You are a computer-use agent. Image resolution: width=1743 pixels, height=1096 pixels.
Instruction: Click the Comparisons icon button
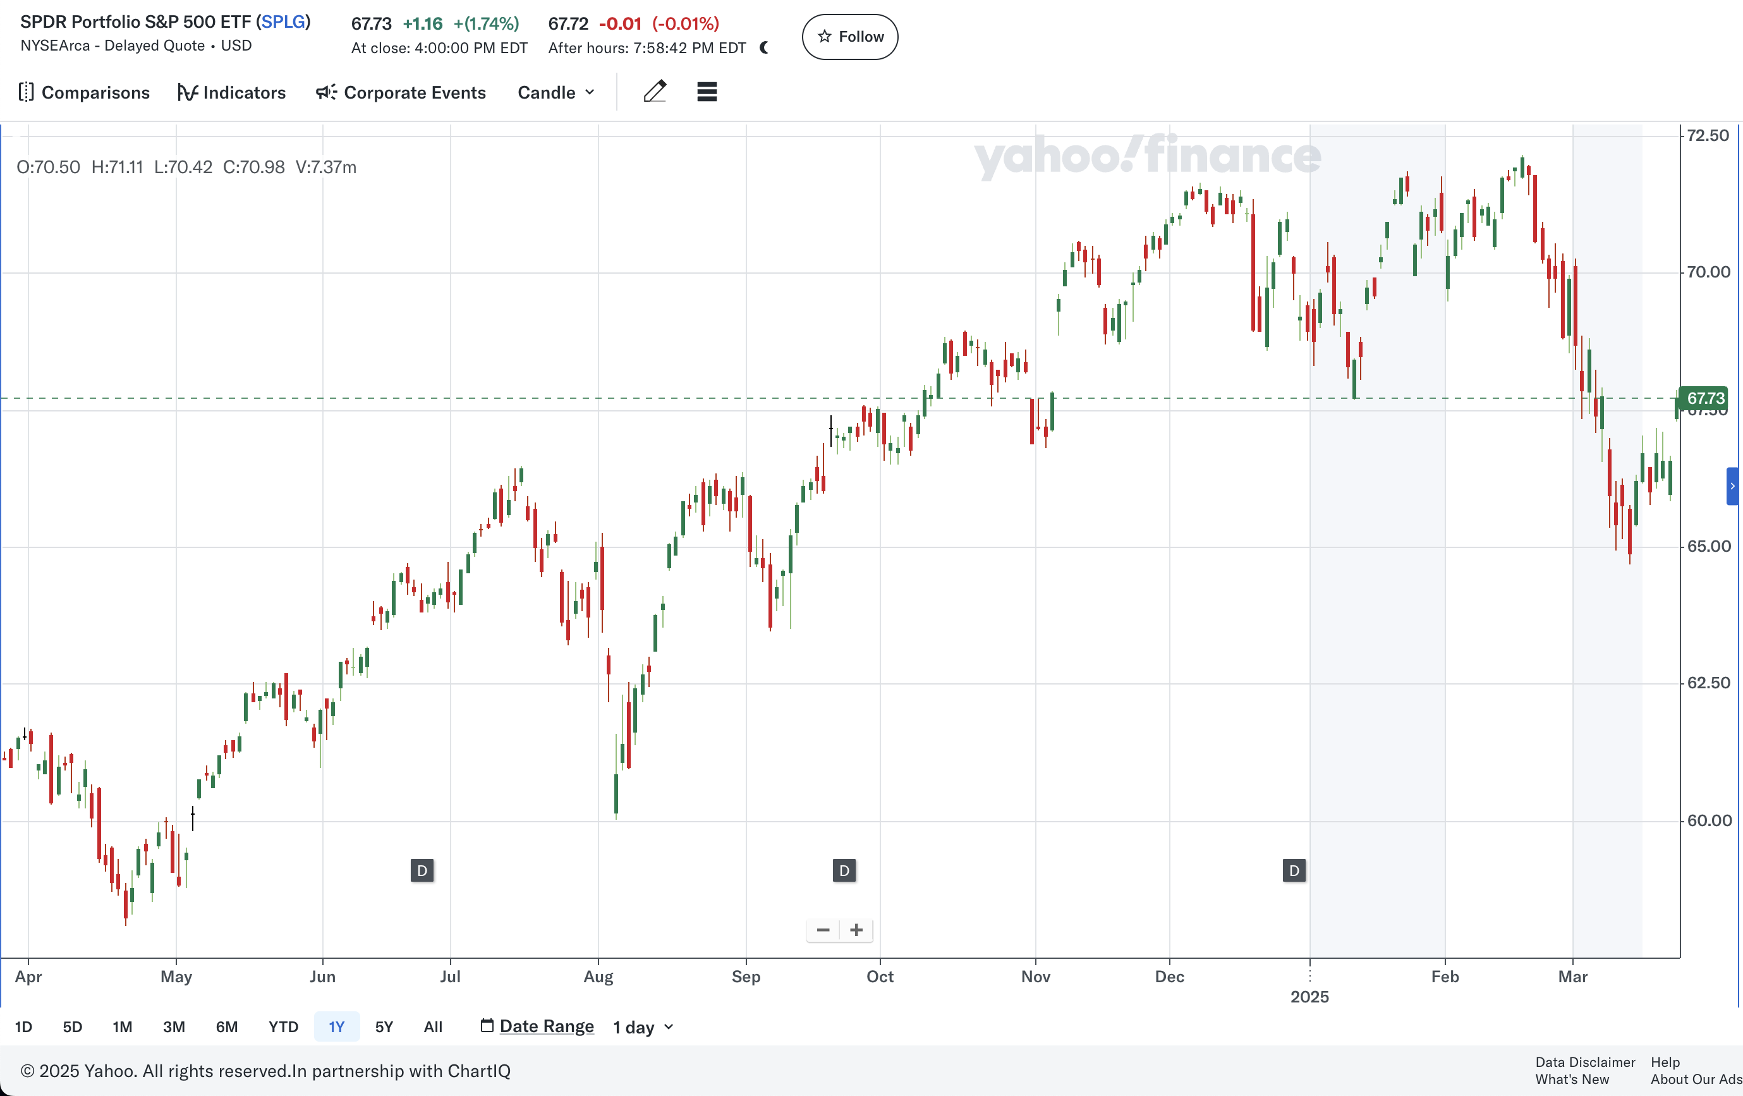point(26,92)
